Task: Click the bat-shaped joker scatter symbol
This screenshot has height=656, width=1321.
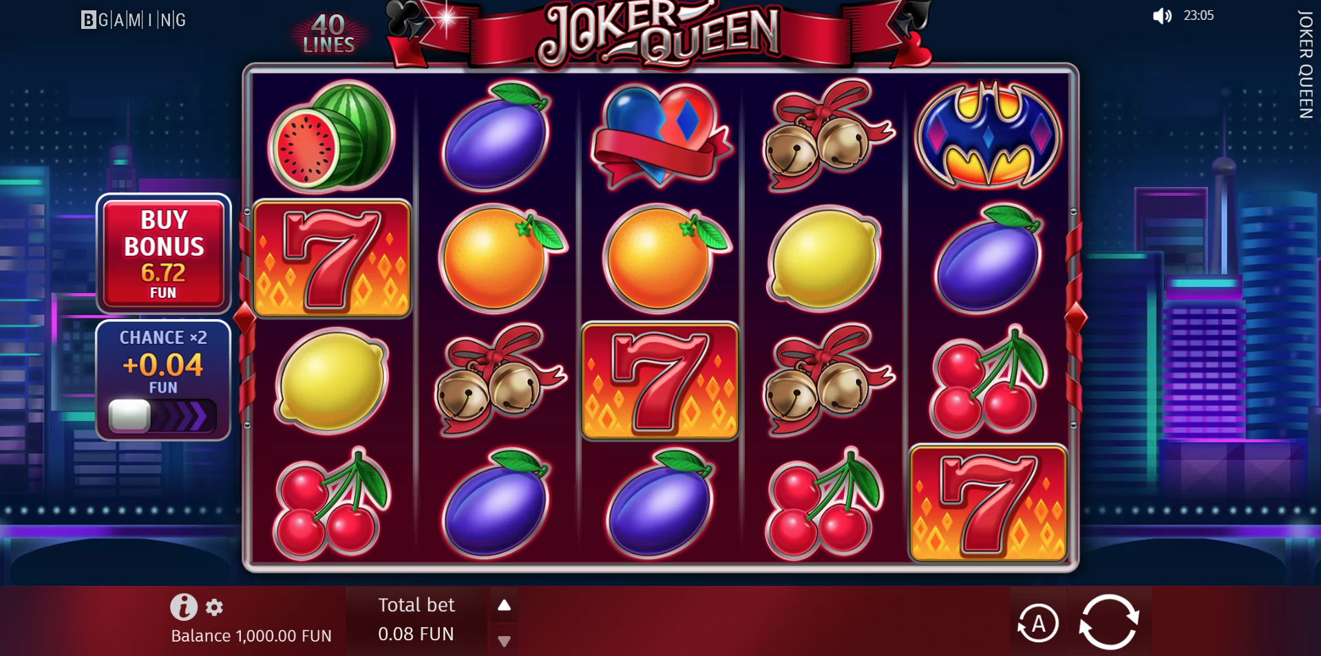Action: [989, 135]
